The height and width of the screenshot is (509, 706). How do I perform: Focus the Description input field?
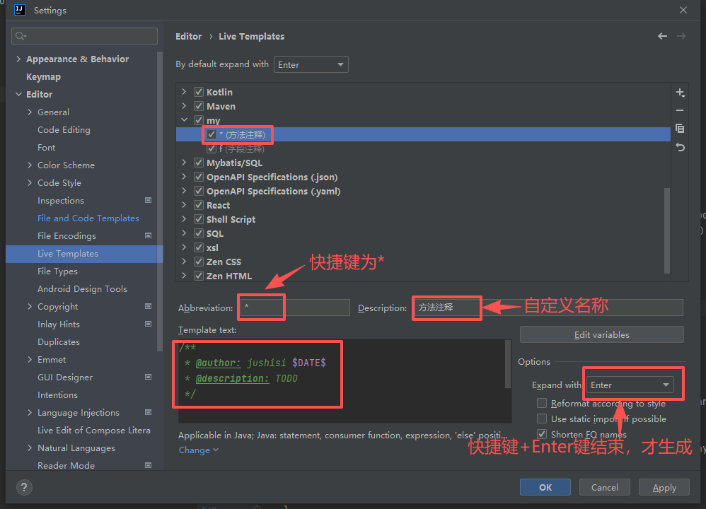[x=548, y=308]
